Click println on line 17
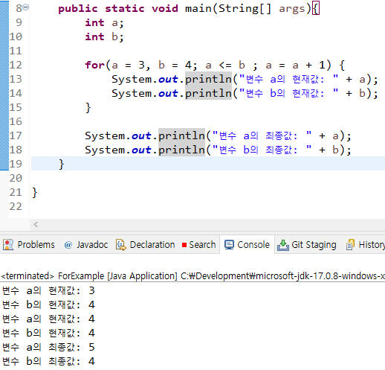Screen dimensions: 385x370 coord(181,135)
